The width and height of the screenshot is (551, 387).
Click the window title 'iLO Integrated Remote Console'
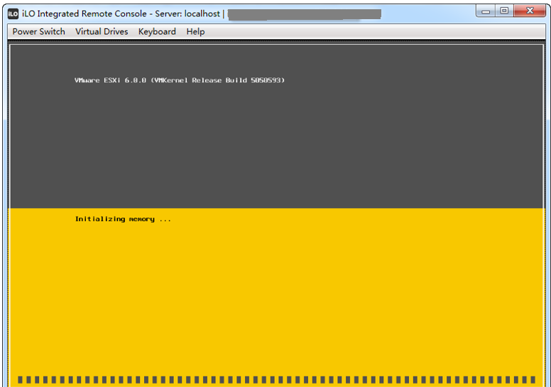84,13
